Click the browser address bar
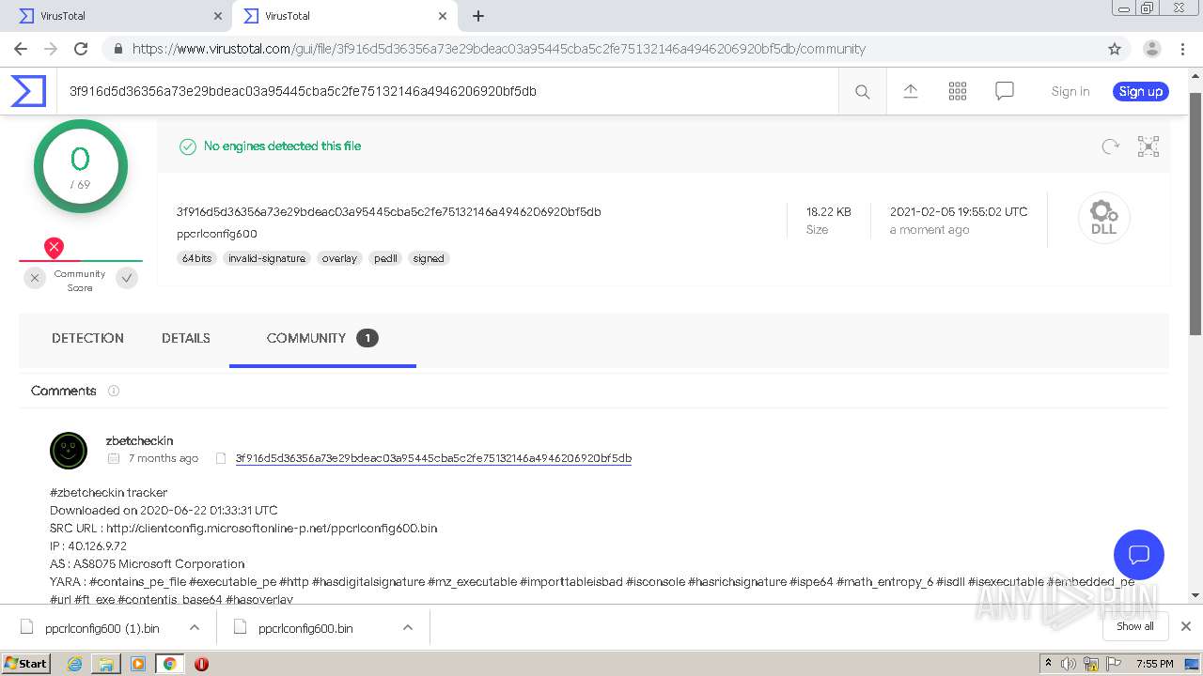The width and height of the screenshot is (1203, 676). coord(601,49)
